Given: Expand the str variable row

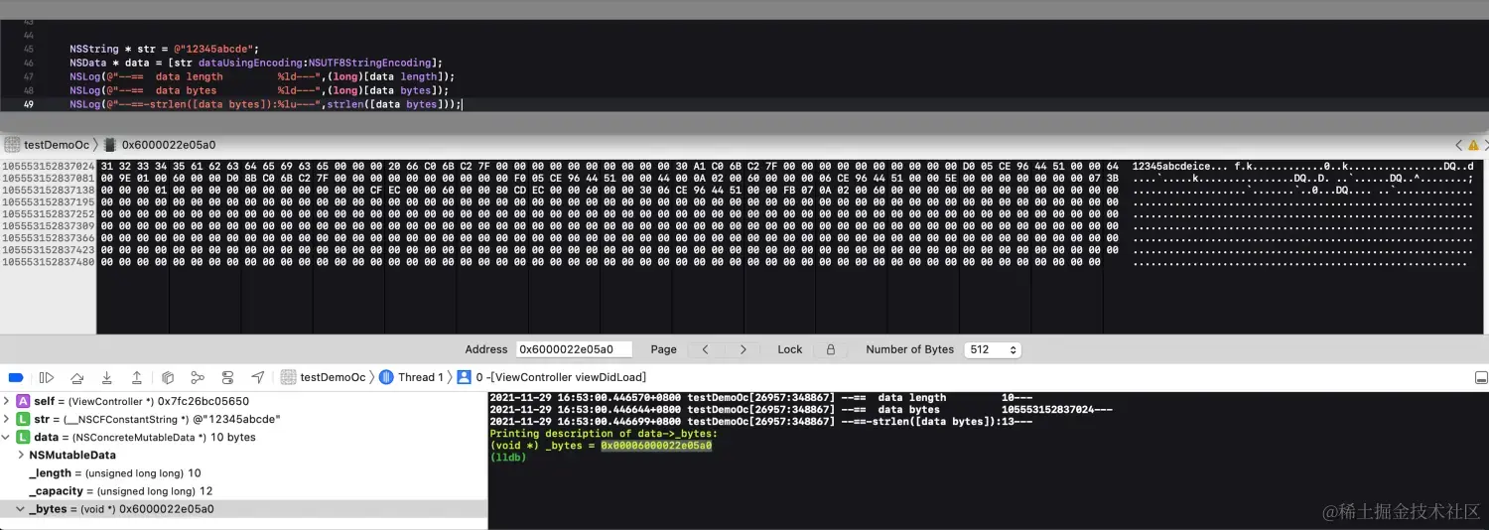Looking at the screenshot, I should click(7, 419).
